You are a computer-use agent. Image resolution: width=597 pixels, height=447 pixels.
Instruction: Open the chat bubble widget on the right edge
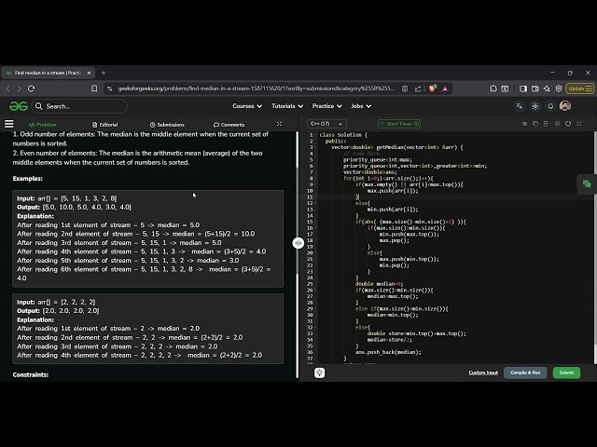coord(587,184)
